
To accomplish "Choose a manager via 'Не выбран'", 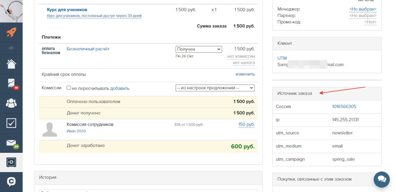I will click(x=363, y=9).
